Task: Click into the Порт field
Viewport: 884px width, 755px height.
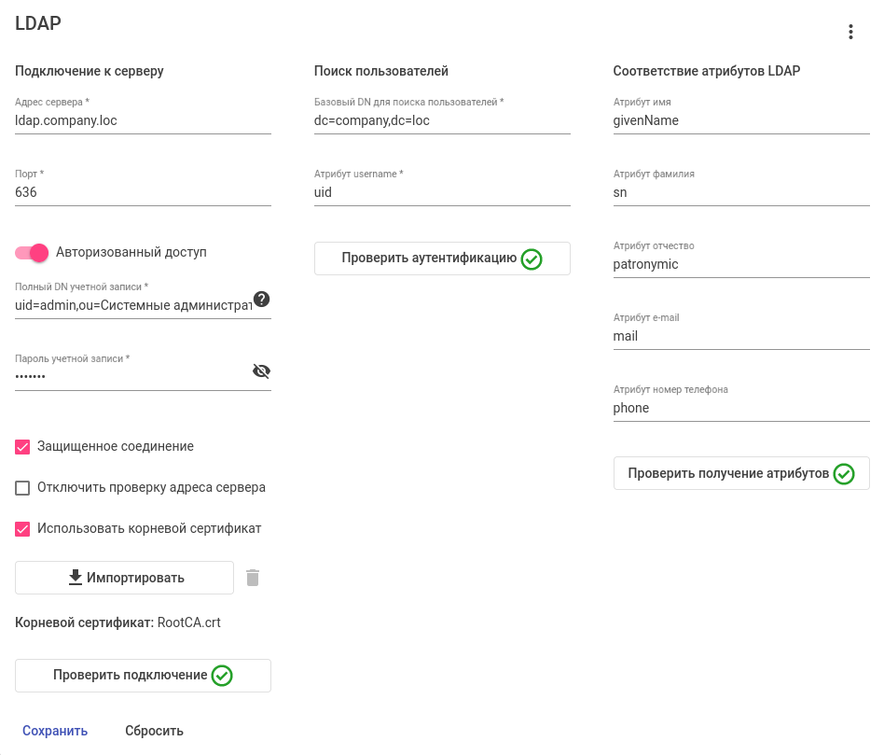Action: (x=143, y=192)
